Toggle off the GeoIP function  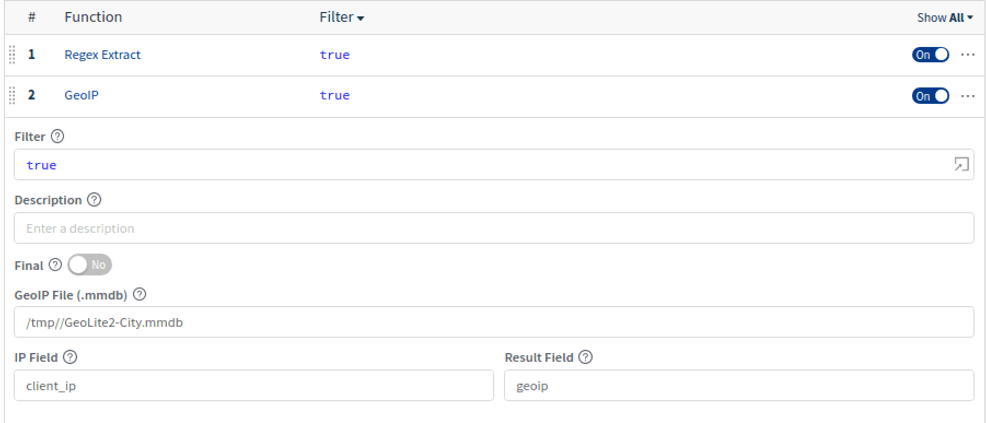(x=930, y=96)
